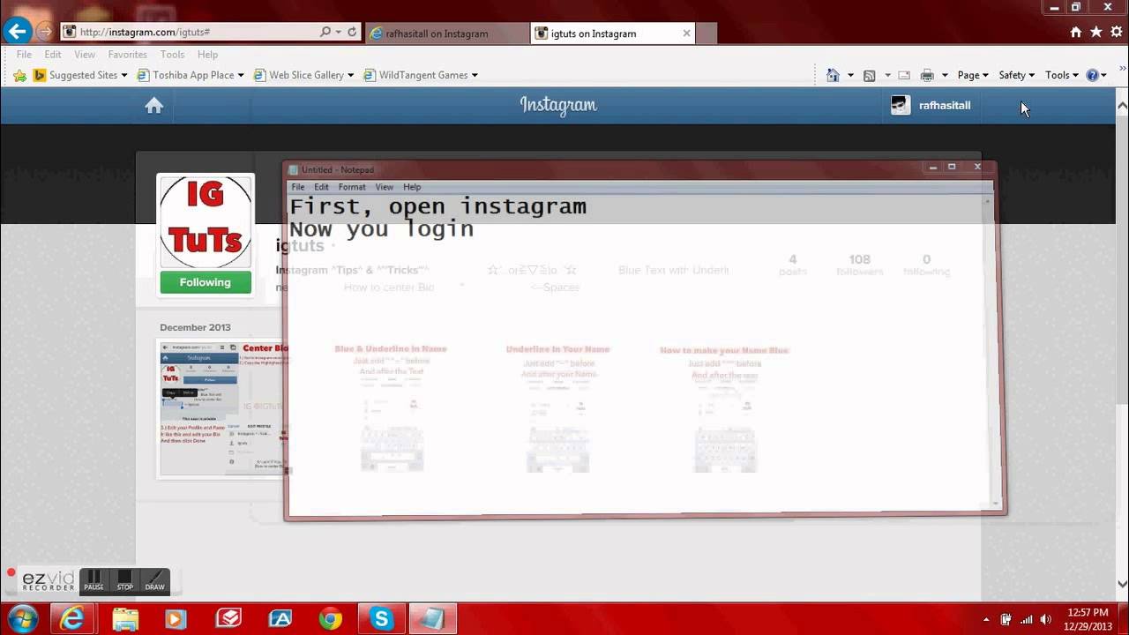Click the rafhasitall username link
Image resolution: width=1129 pixels, height=635 pixels.
[945, 106]
